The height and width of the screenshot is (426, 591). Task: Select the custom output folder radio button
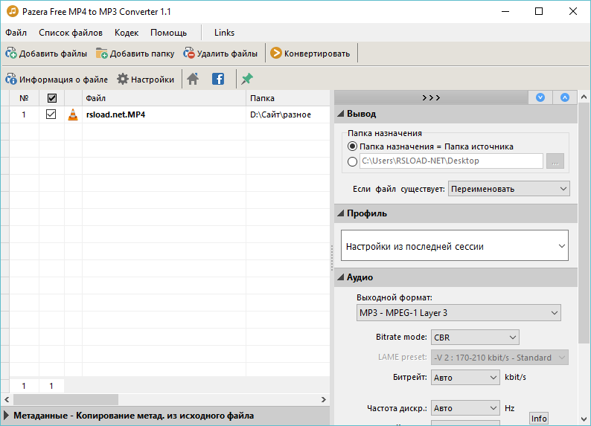(352, 161)
